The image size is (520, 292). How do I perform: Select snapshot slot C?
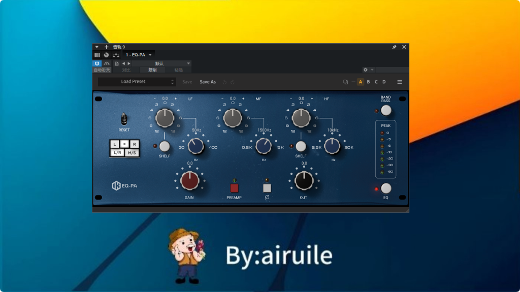point(376,82)
